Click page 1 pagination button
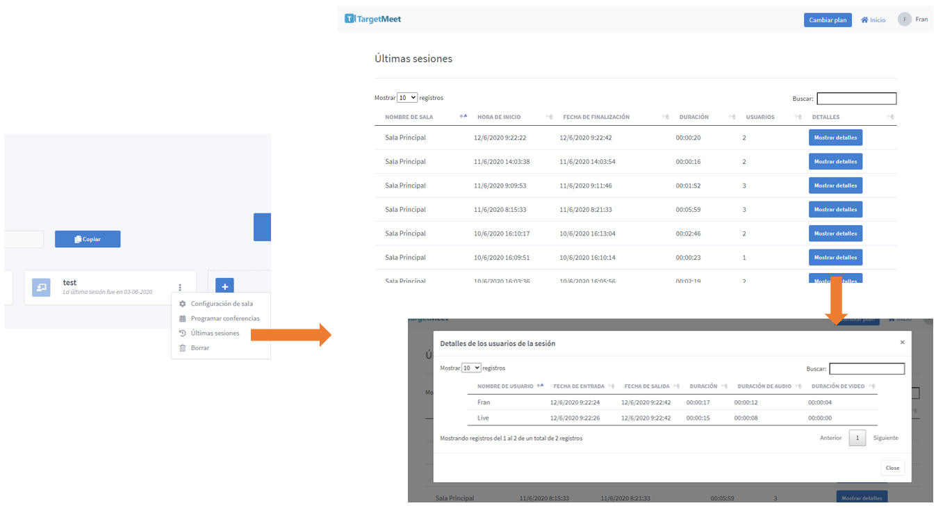936x508 pixels. pos(857,438)
